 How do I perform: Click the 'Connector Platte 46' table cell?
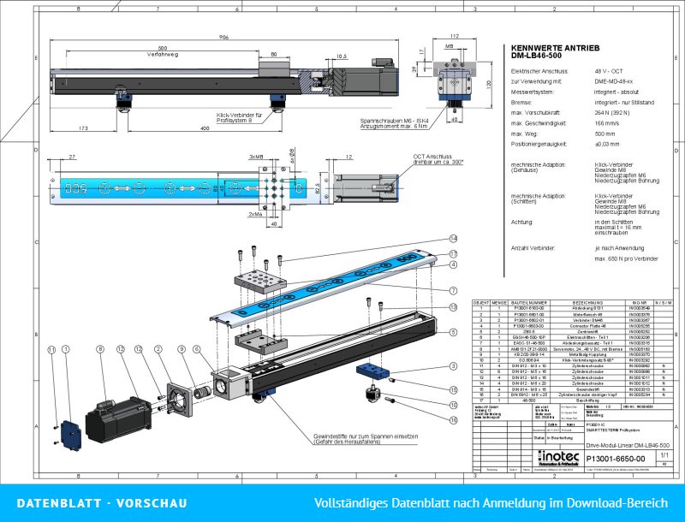[587, 326]
